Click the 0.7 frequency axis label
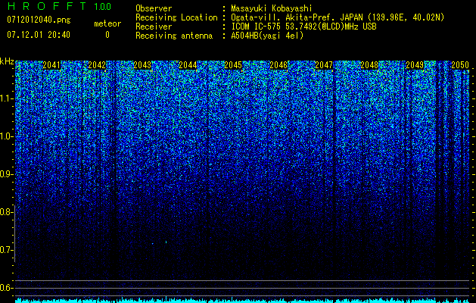This screenshot has width=476, height=303. click(6, 250)
